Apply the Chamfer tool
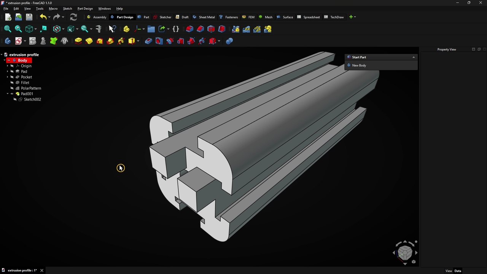Image resolution: width=487 pixels, height=274 pixels. 201,29
